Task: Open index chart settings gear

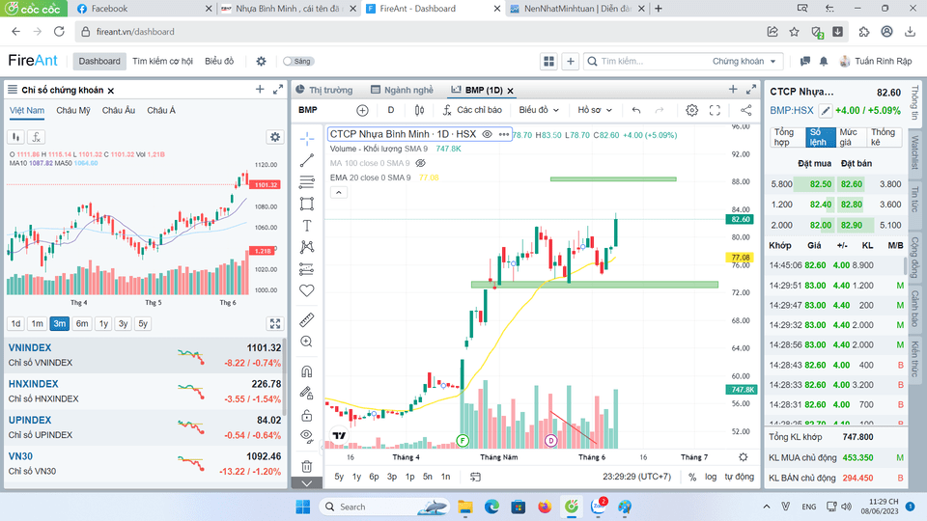Action: pos(275,137)
